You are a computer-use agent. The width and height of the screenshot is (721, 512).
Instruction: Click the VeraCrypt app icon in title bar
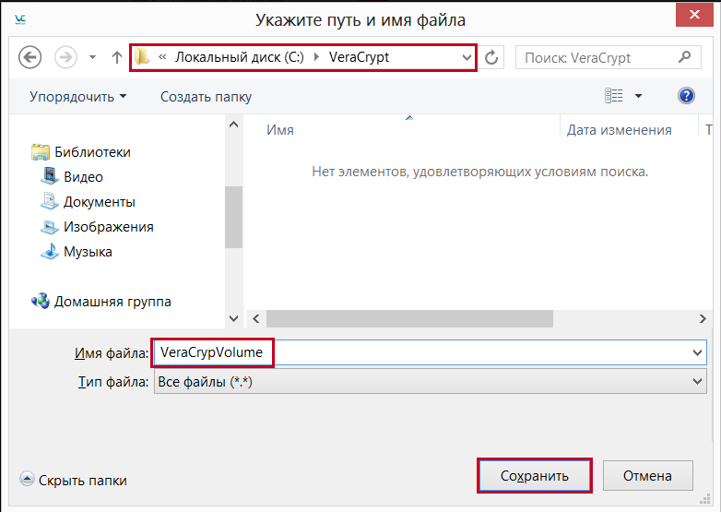tap(20, 19)
